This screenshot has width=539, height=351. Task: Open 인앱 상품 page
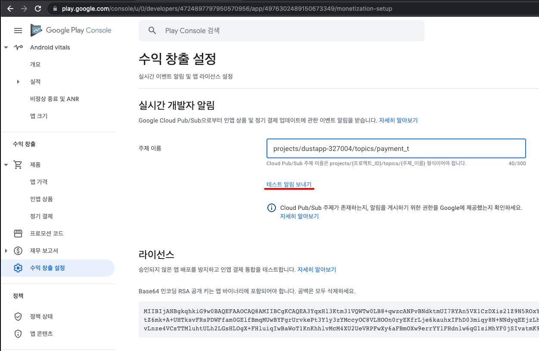point(41,199)
